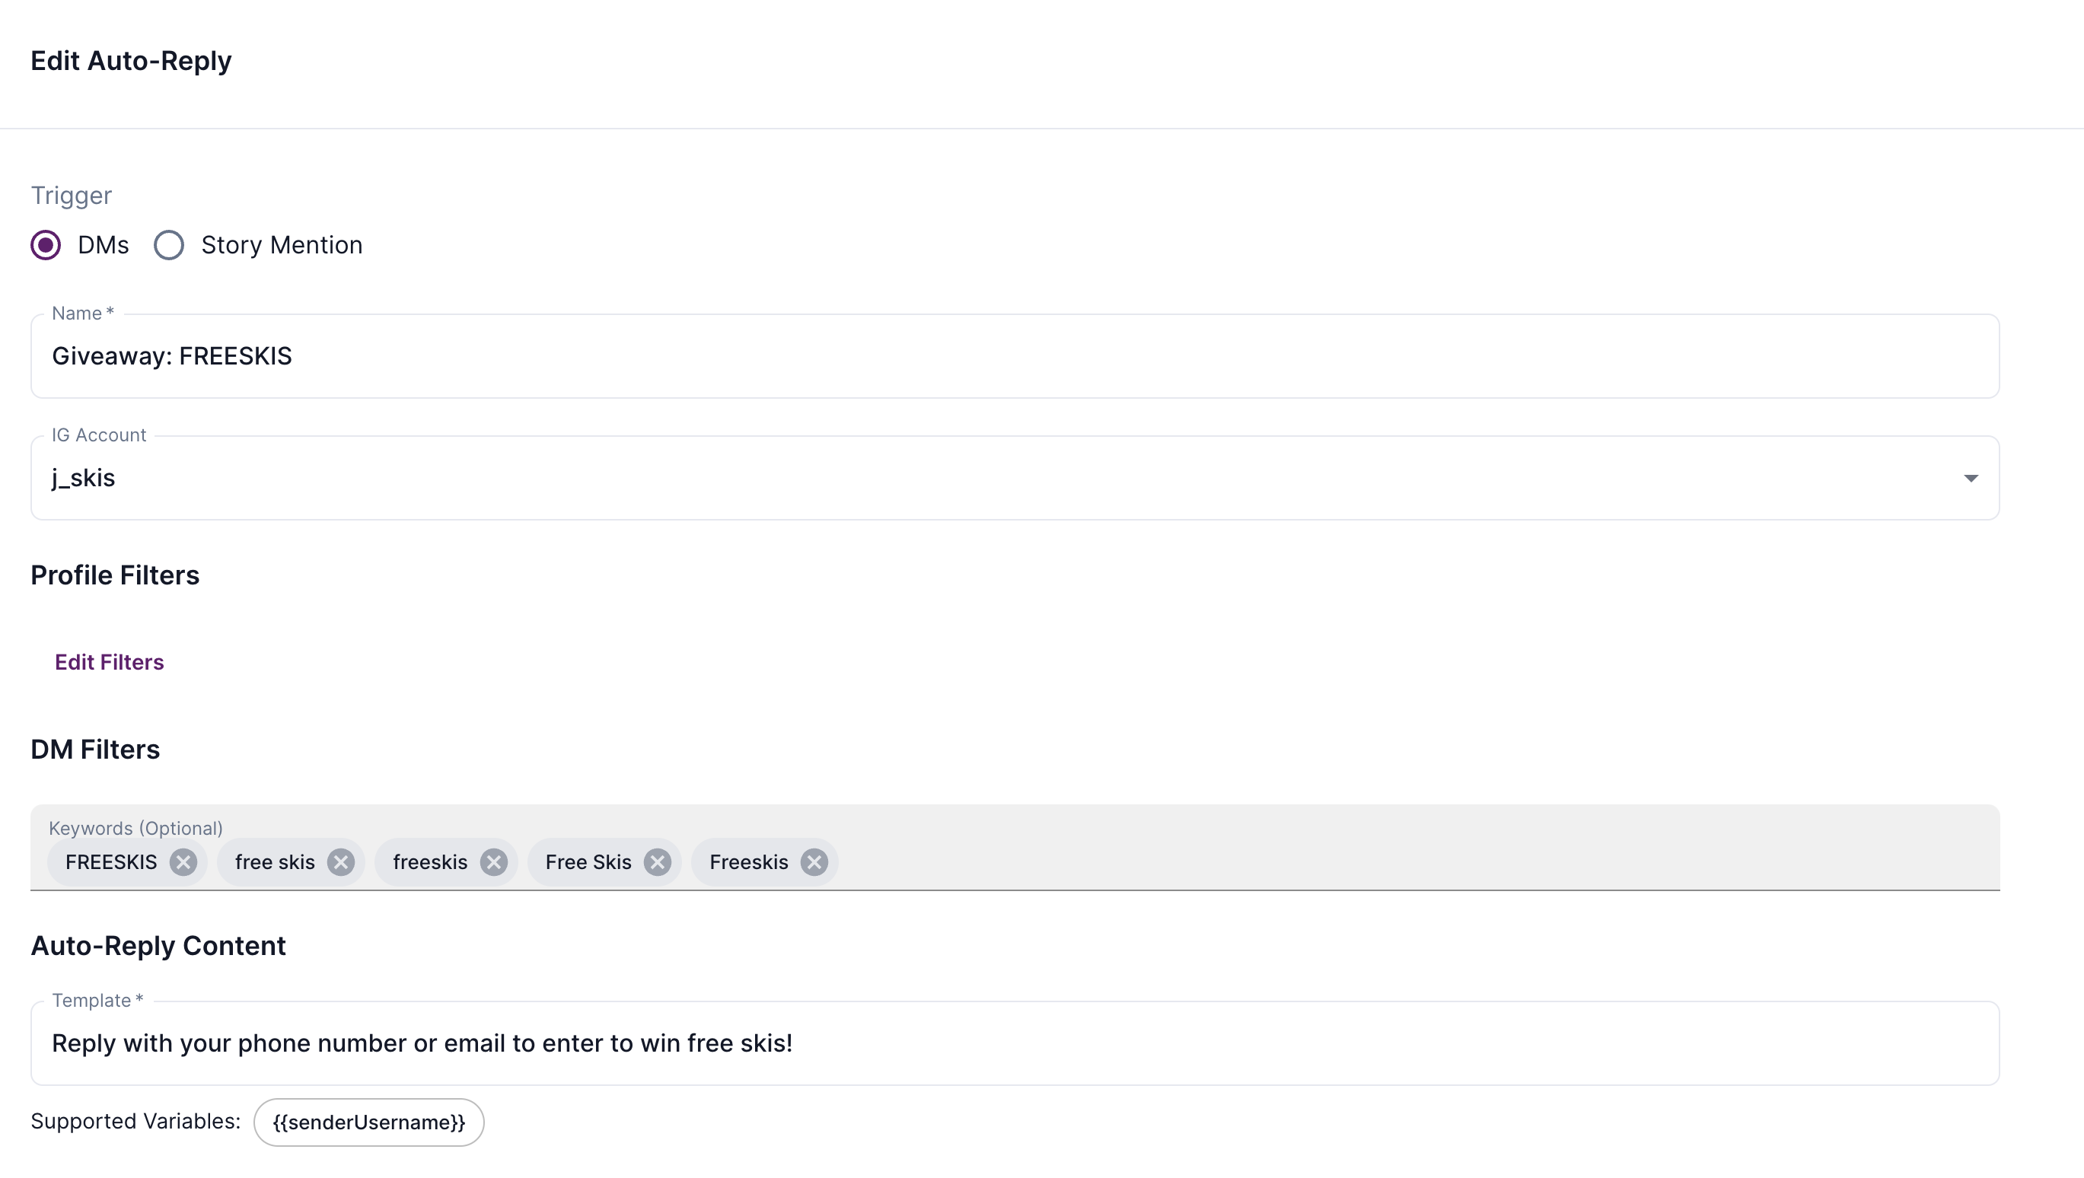Click the Edit Auto-Reply heading

[x=131, y=61]
